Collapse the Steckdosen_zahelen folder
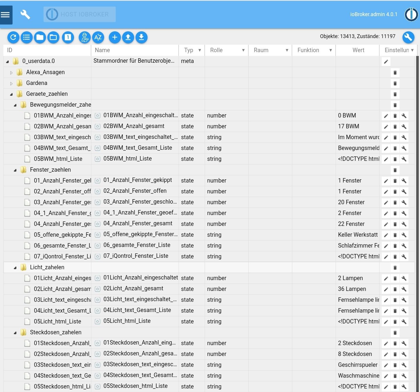420x392 pixels. pyautogui.click(x=15, y=333)
